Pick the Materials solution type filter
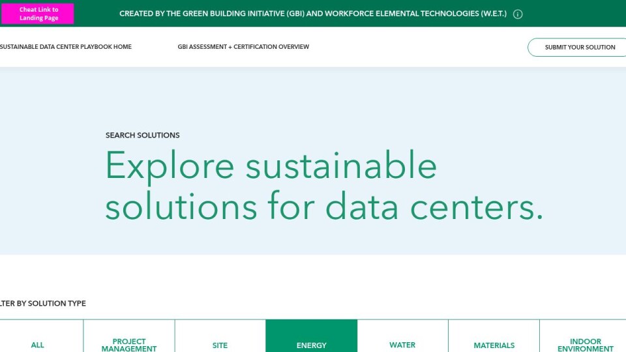 click(494, 345)
